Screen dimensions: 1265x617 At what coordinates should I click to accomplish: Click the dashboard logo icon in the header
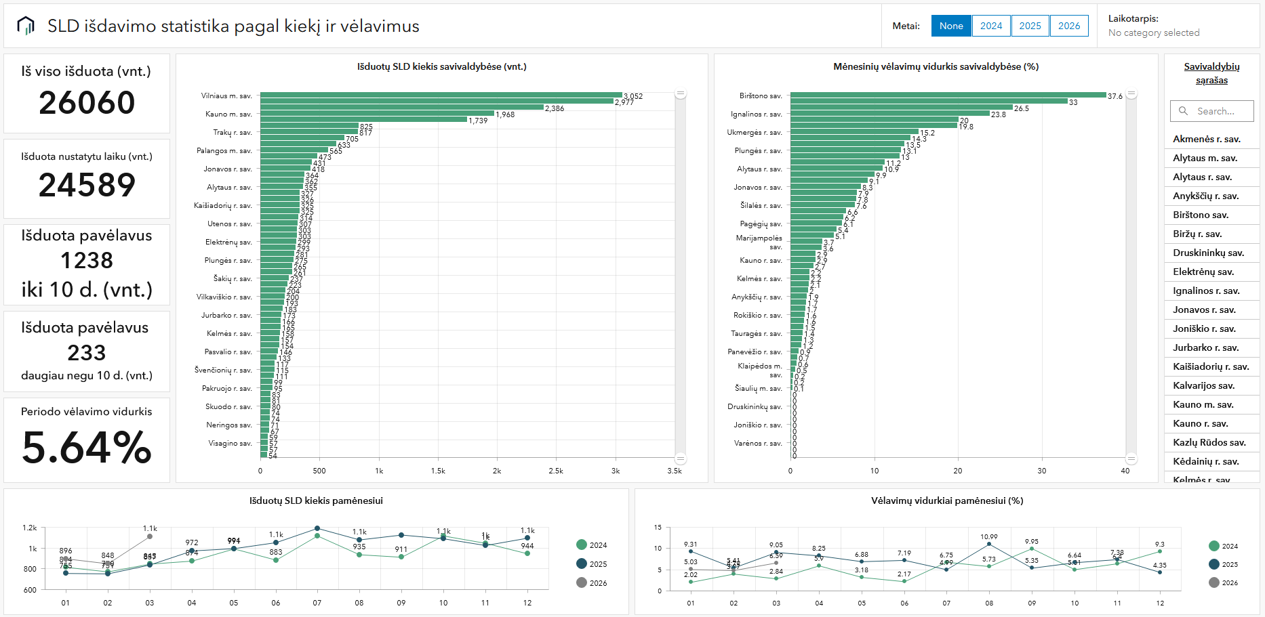26,26
